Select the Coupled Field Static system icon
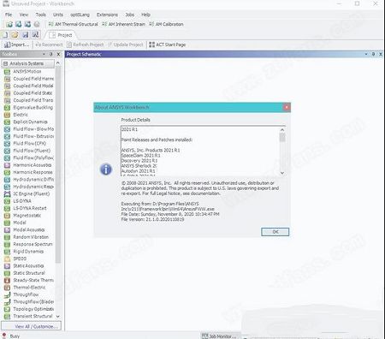385x339 pixels. click(x=7, y=93)
